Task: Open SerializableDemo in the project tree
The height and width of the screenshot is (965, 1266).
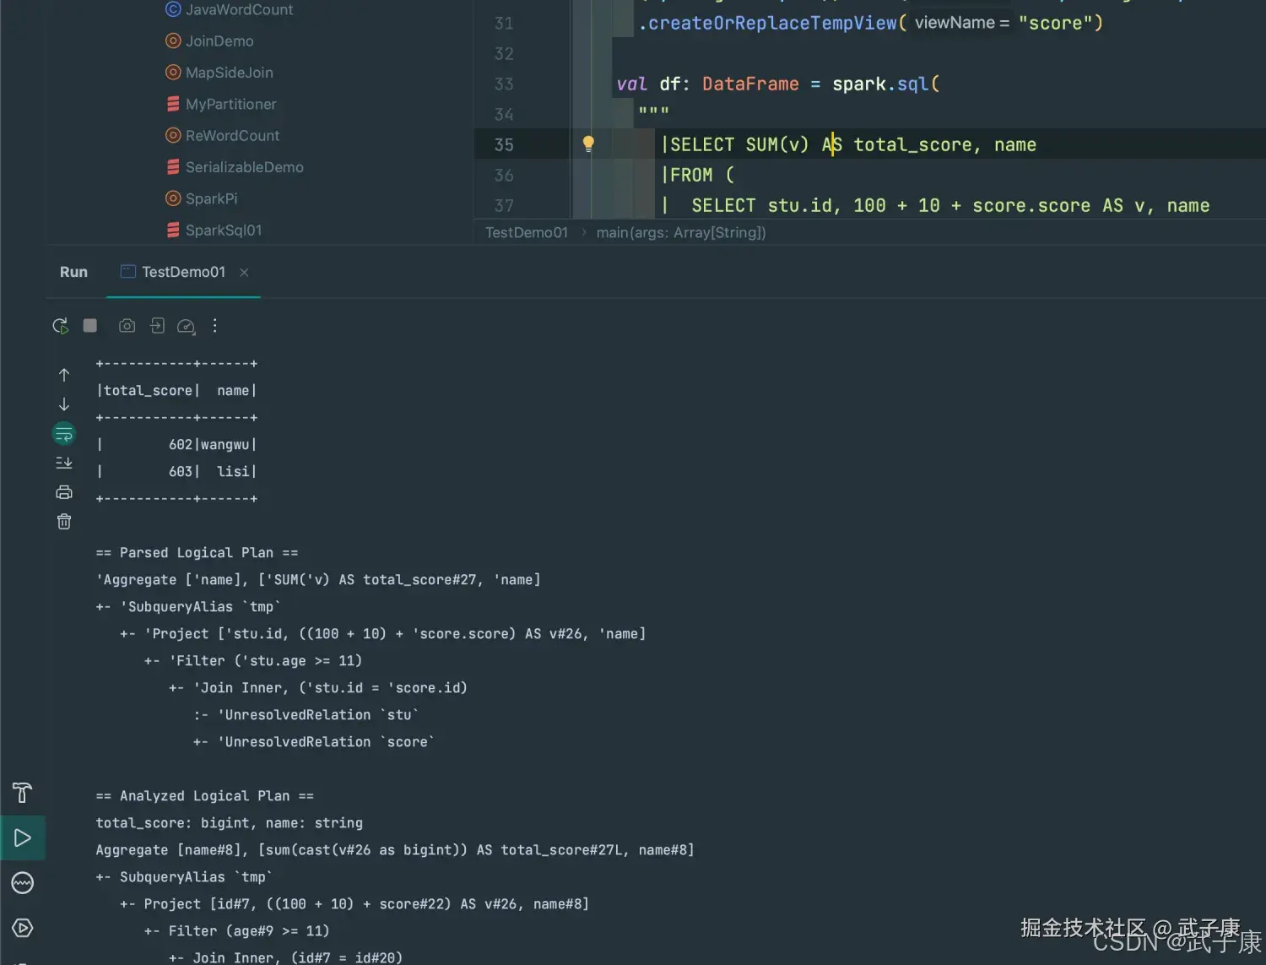Action: click(x=235, y=167)
